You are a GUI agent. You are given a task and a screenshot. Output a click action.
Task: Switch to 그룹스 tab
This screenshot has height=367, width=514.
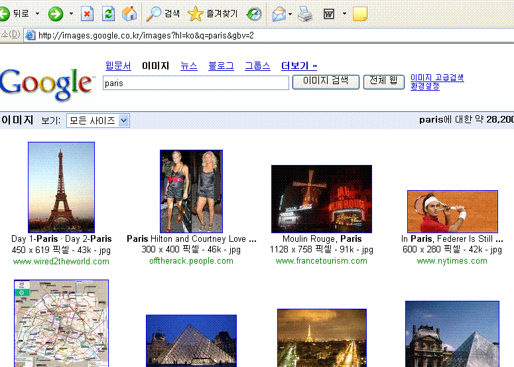(x=257, y=66)
